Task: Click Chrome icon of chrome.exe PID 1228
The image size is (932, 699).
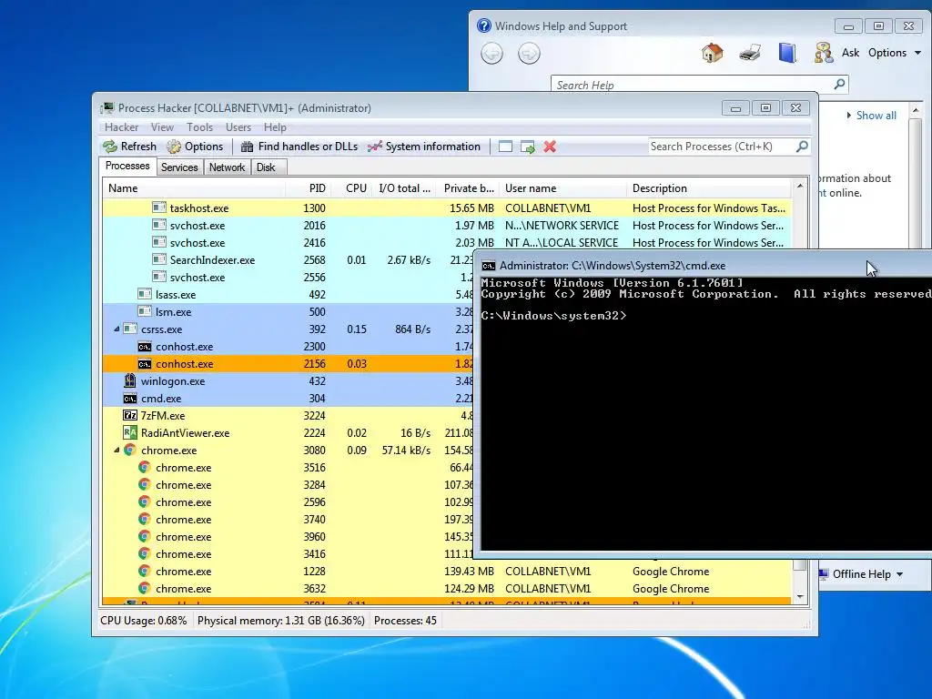Action: coord(144,572)
